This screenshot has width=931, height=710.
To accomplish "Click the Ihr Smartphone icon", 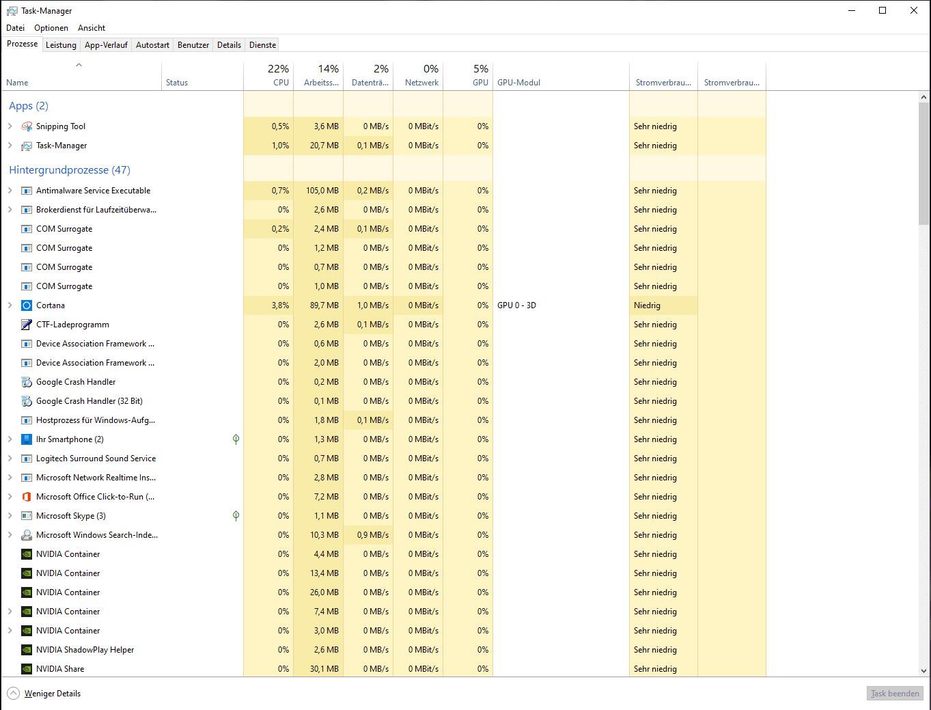I will point(27,439).
